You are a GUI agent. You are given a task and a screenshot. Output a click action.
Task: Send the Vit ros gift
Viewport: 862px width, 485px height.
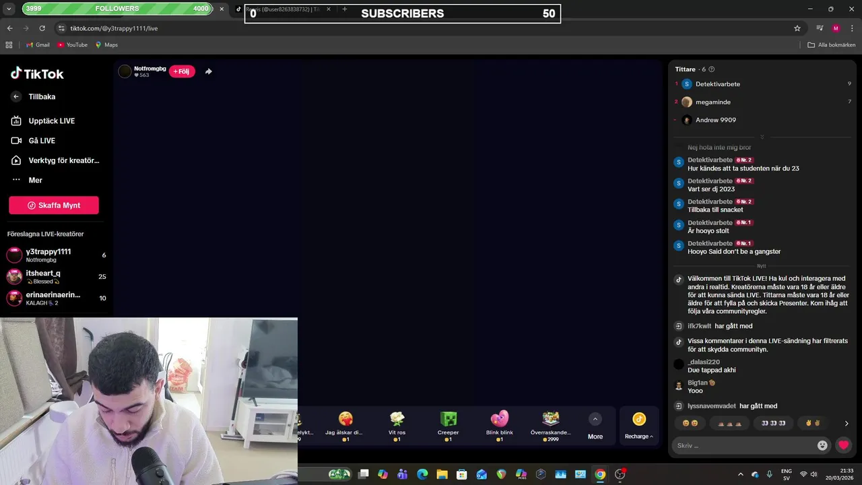click(x=397, y=426)
